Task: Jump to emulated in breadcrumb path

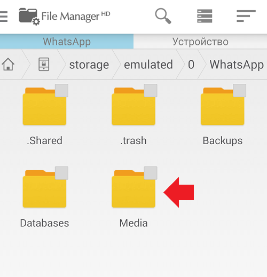Action: tap(148, 65)
